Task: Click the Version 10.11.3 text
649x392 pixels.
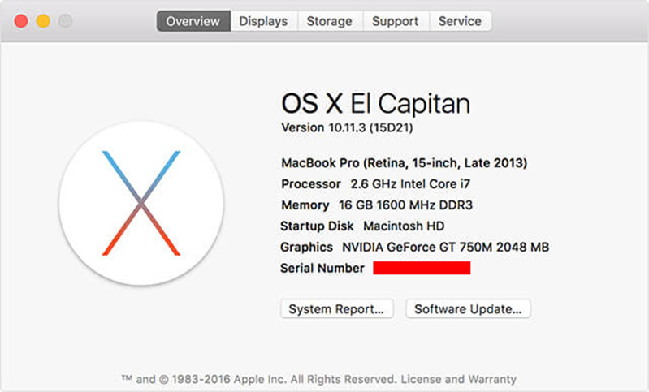Action: (x=349, y=128)
